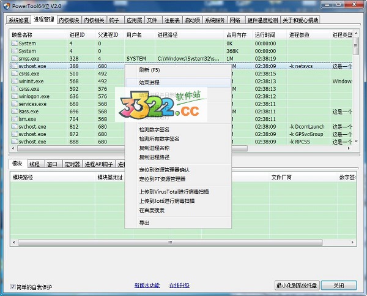Choose 定位到资源管理器确认 menu entry

pyautogui.click(x=179, y=170)
